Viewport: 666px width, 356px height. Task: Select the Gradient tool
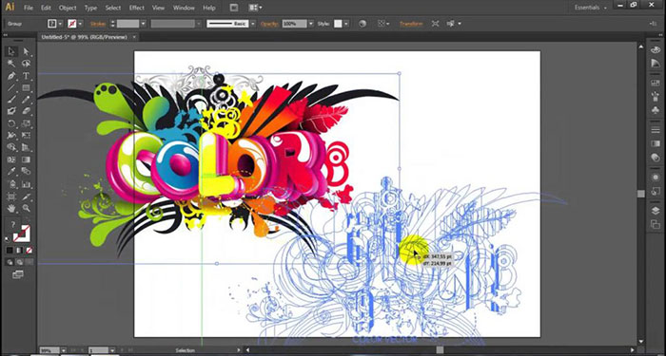point(27,160)
